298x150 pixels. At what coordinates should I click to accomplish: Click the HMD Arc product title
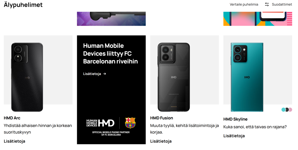point(12,118)
